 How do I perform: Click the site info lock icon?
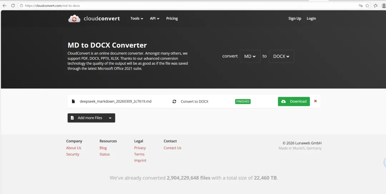(x=21, y=6)
